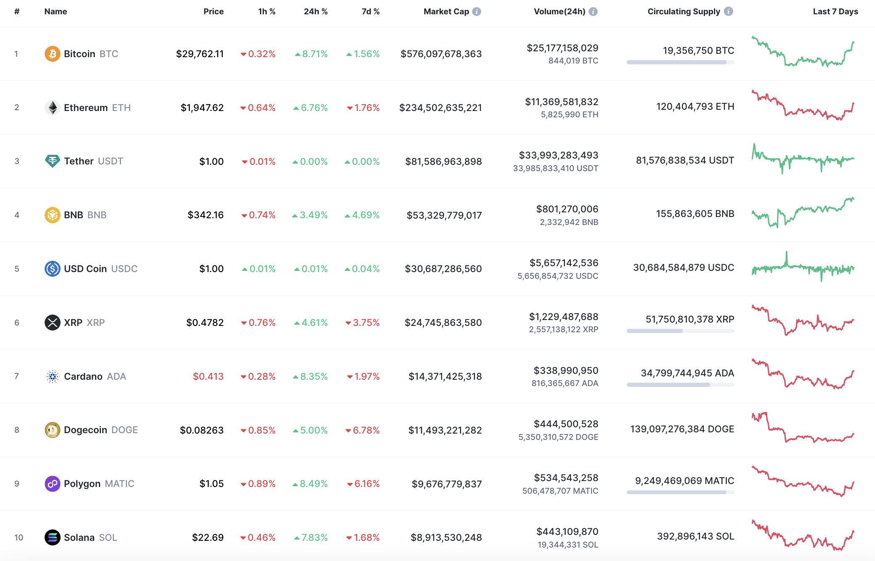Click the USD Coin dollar logo
Screen dimensions: 875x561
tap(52, 268)
